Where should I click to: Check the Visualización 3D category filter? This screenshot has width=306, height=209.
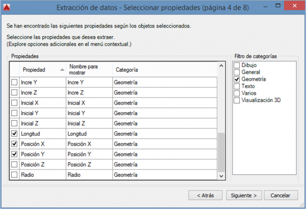click(x=237, y=100)
